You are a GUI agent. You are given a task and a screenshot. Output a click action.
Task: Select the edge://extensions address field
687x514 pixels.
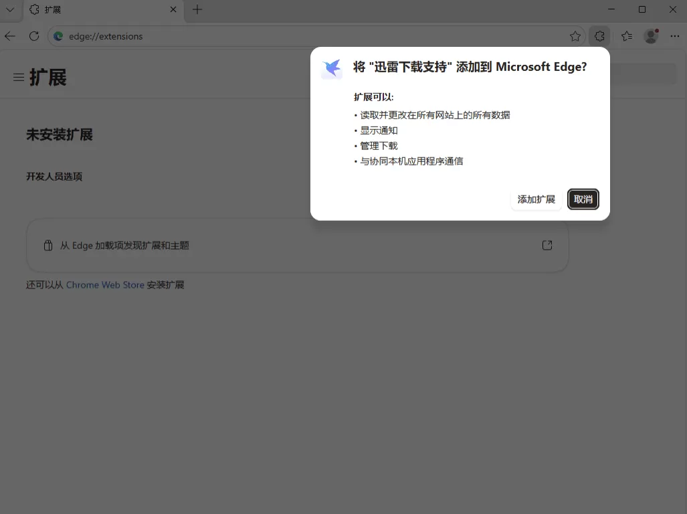(x=316, y=36)
